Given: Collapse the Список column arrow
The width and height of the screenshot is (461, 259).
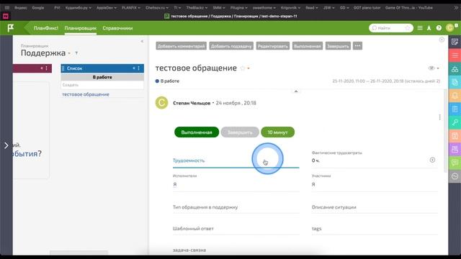Looking at the screenshot, I should pyautogui.click(x=134, y=68).
